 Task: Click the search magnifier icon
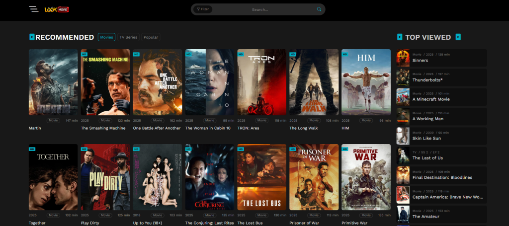click(319, 9)
